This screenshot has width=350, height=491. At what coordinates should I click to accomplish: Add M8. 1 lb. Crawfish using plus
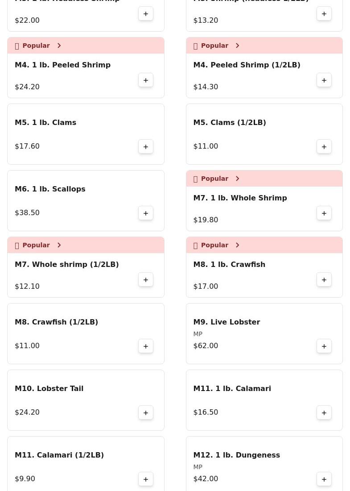tap(324, 280)
